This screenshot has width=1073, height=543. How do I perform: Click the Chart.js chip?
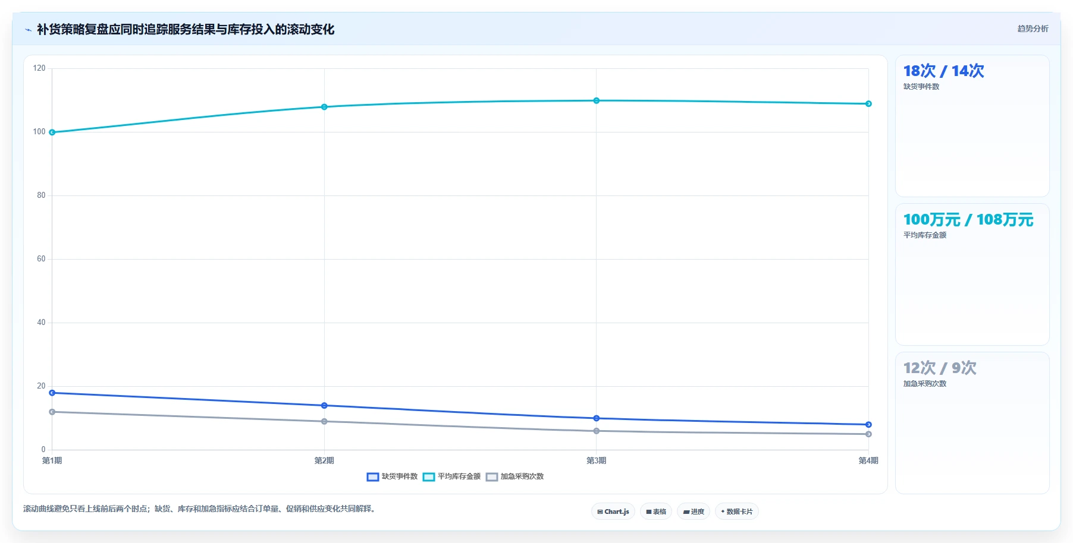[x=613, y=512]
